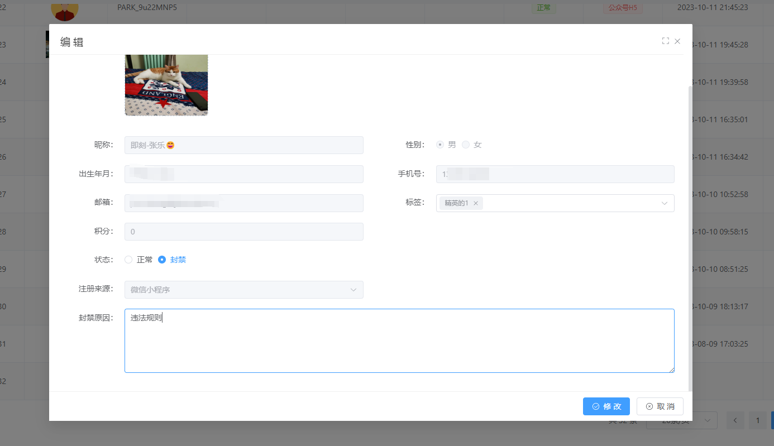The width and height of the screenshot is (774, 446).
Task: Open the 注册来源 dropdown
Action: click(243, 290)
